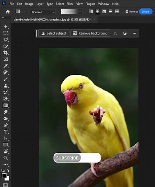Open the Layer menu

40,4
